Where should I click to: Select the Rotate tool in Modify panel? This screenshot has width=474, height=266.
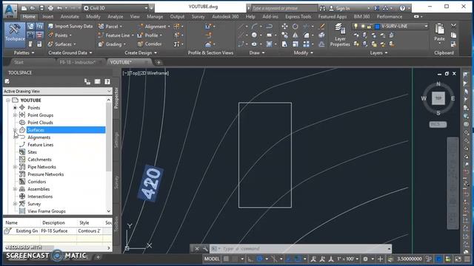(x=295, y=27)
